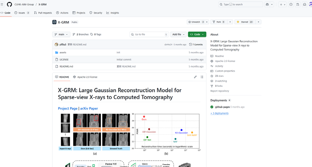Open the notifications inbox icon
This screenshot has width=312, height=167.
[x=304, y=4]
